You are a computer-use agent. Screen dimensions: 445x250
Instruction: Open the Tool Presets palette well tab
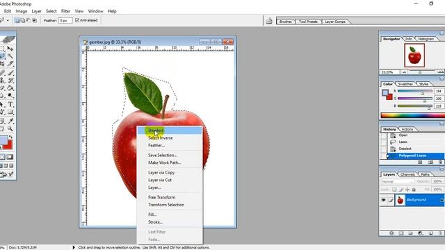click(x=308, y=22)
